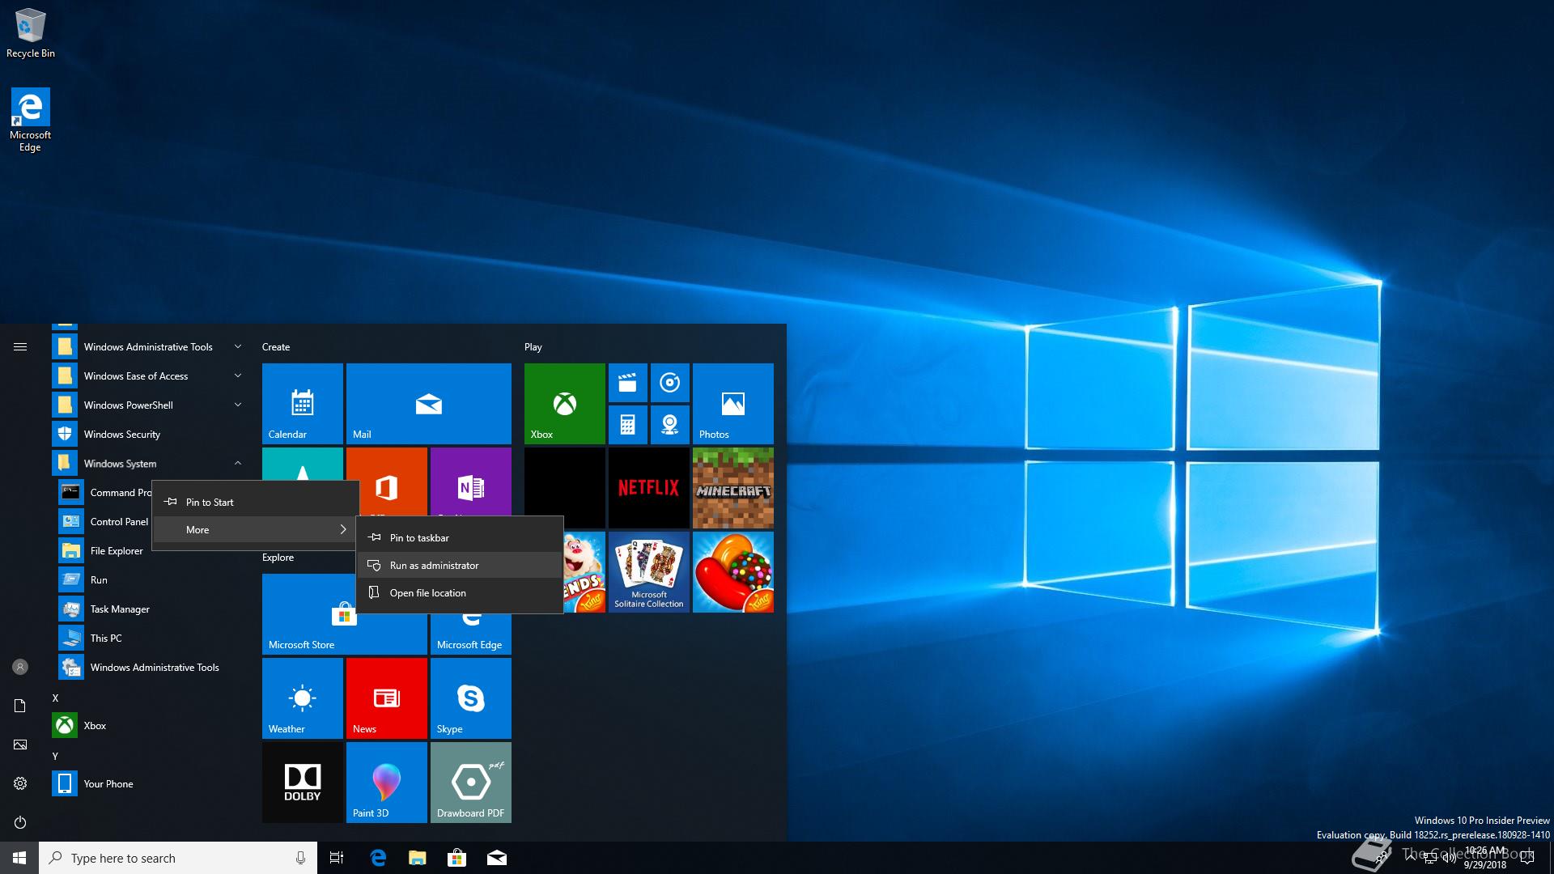Open the Mail tile

(x=429, y=403)
